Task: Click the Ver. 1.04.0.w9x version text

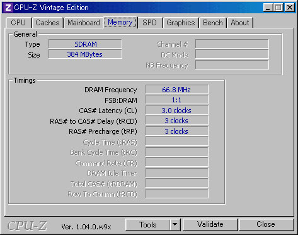Action: [x=86, y=227]
